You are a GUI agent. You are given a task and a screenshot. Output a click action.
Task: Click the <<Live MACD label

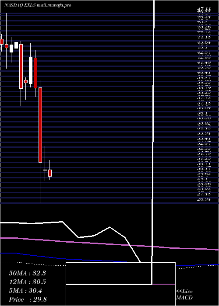coord(184,295)
